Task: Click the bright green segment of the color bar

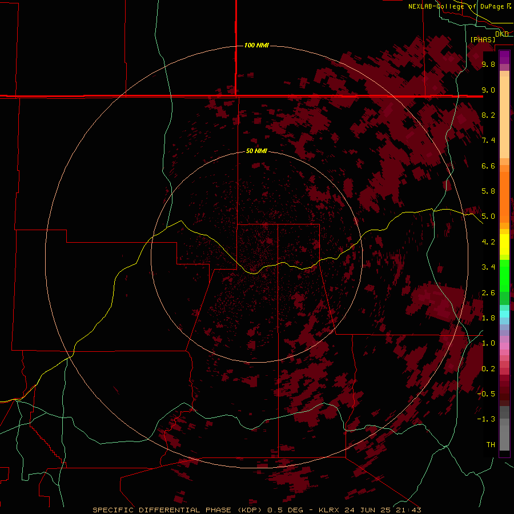Action: [x=504, y=276]
